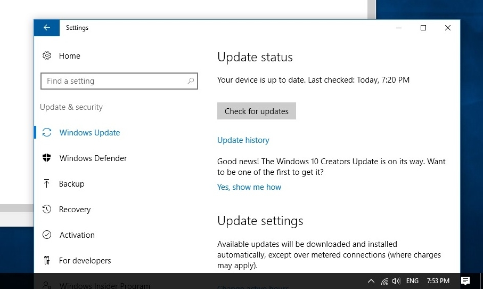This screenshot has height=289, width=483.
Task: Open the volume speaker icon in the tray
Action: pos(396,281)
